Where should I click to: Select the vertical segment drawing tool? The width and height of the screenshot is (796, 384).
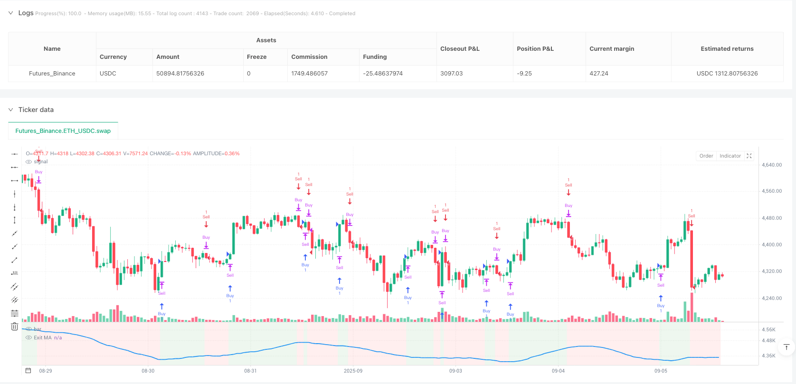tap(15, 220)
